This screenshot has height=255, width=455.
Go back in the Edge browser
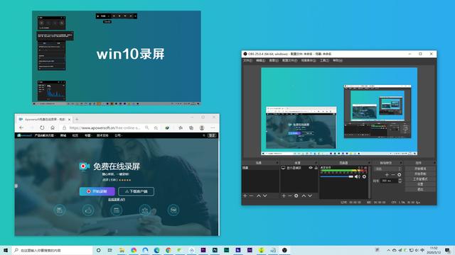21,127
